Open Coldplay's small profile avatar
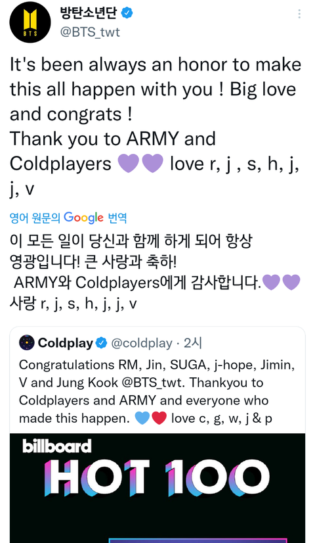315x543 pixels. tap(27, 343)
